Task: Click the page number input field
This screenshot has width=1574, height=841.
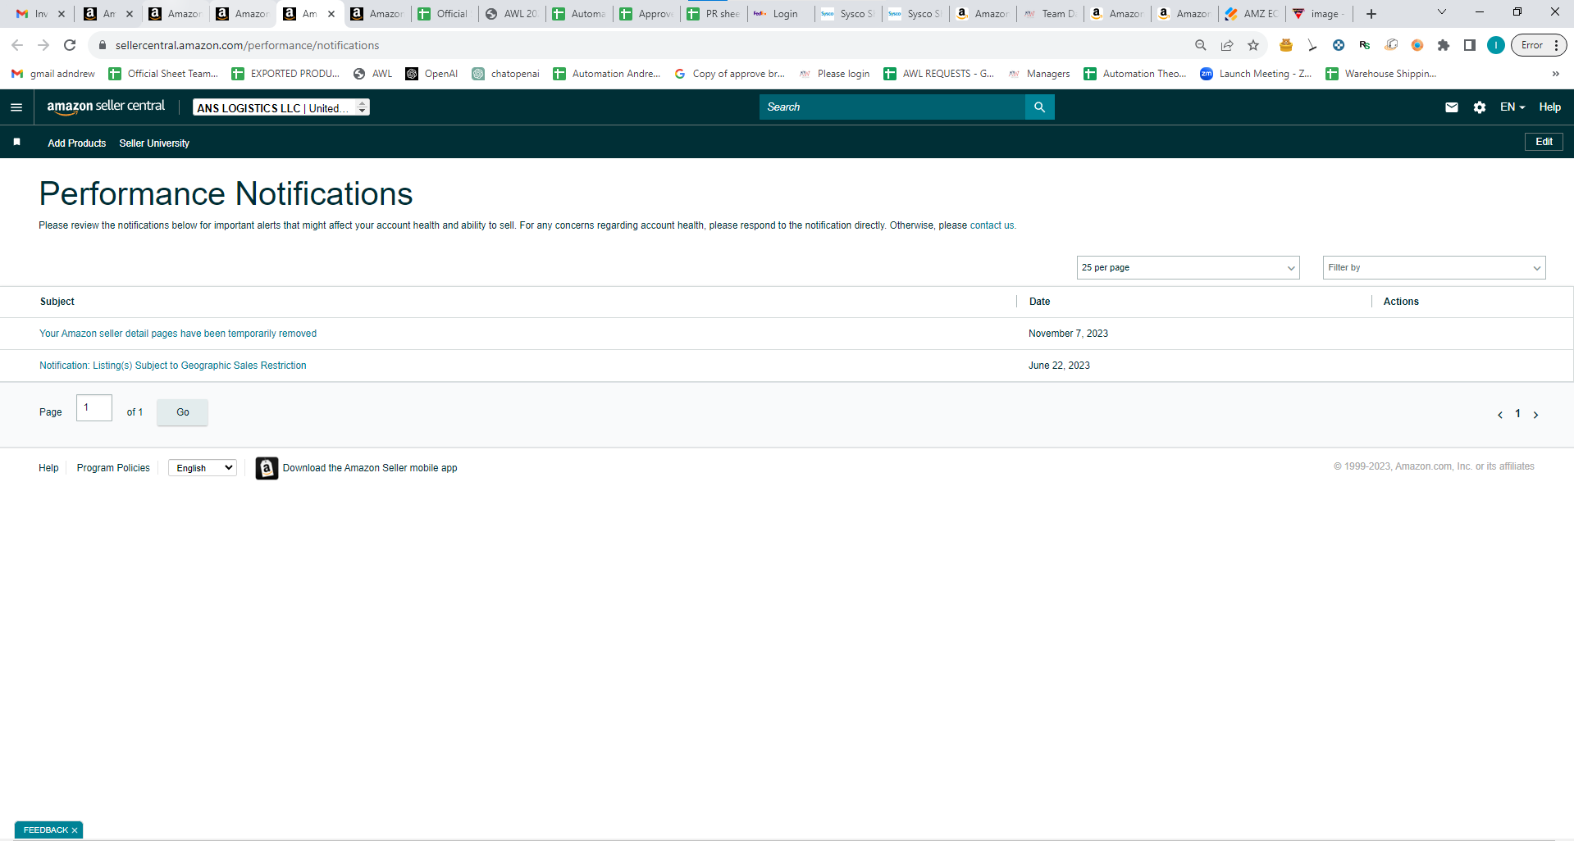Action: click(x=94, y=408)
